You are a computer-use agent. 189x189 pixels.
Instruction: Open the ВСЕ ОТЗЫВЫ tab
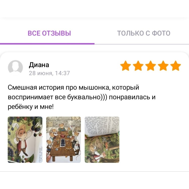pos(49,33)
